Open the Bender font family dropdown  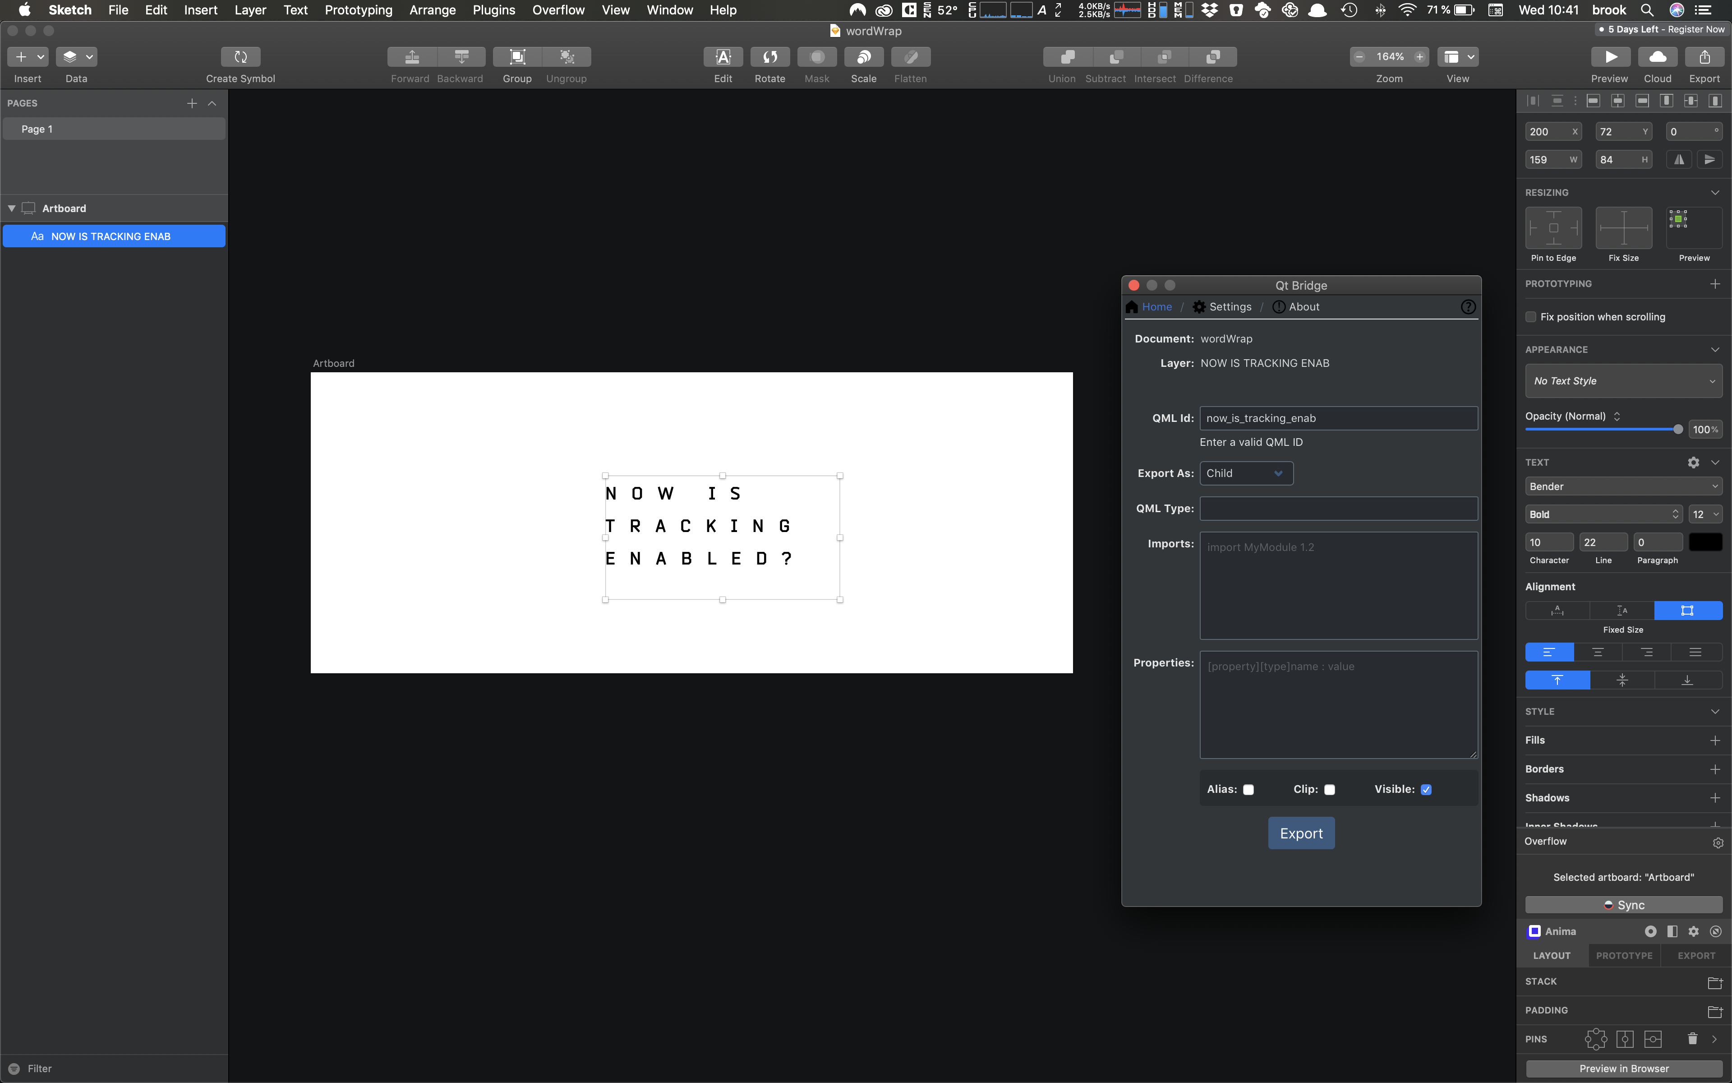[x=1622, y=486]
